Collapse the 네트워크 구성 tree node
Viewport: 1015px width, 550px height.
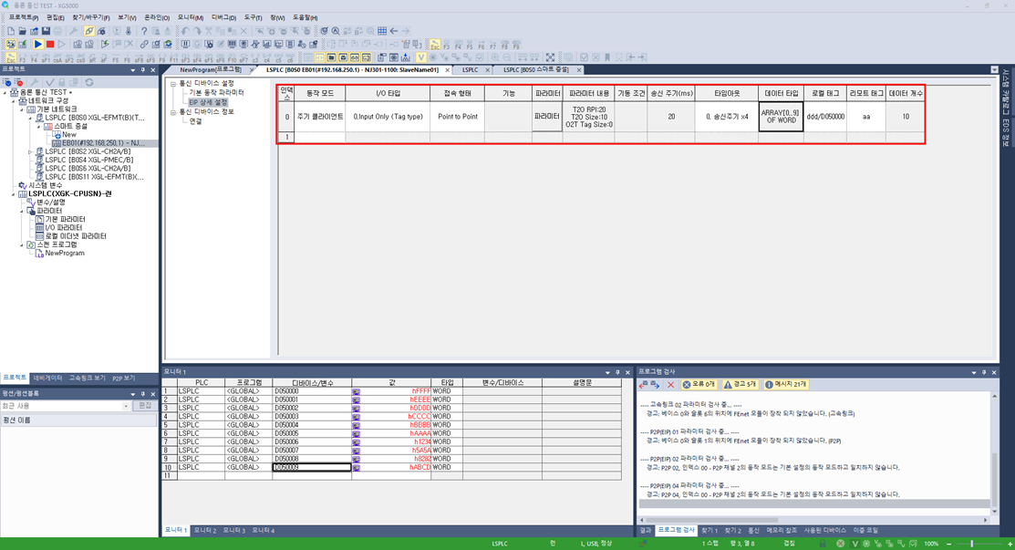coord(13,101)
